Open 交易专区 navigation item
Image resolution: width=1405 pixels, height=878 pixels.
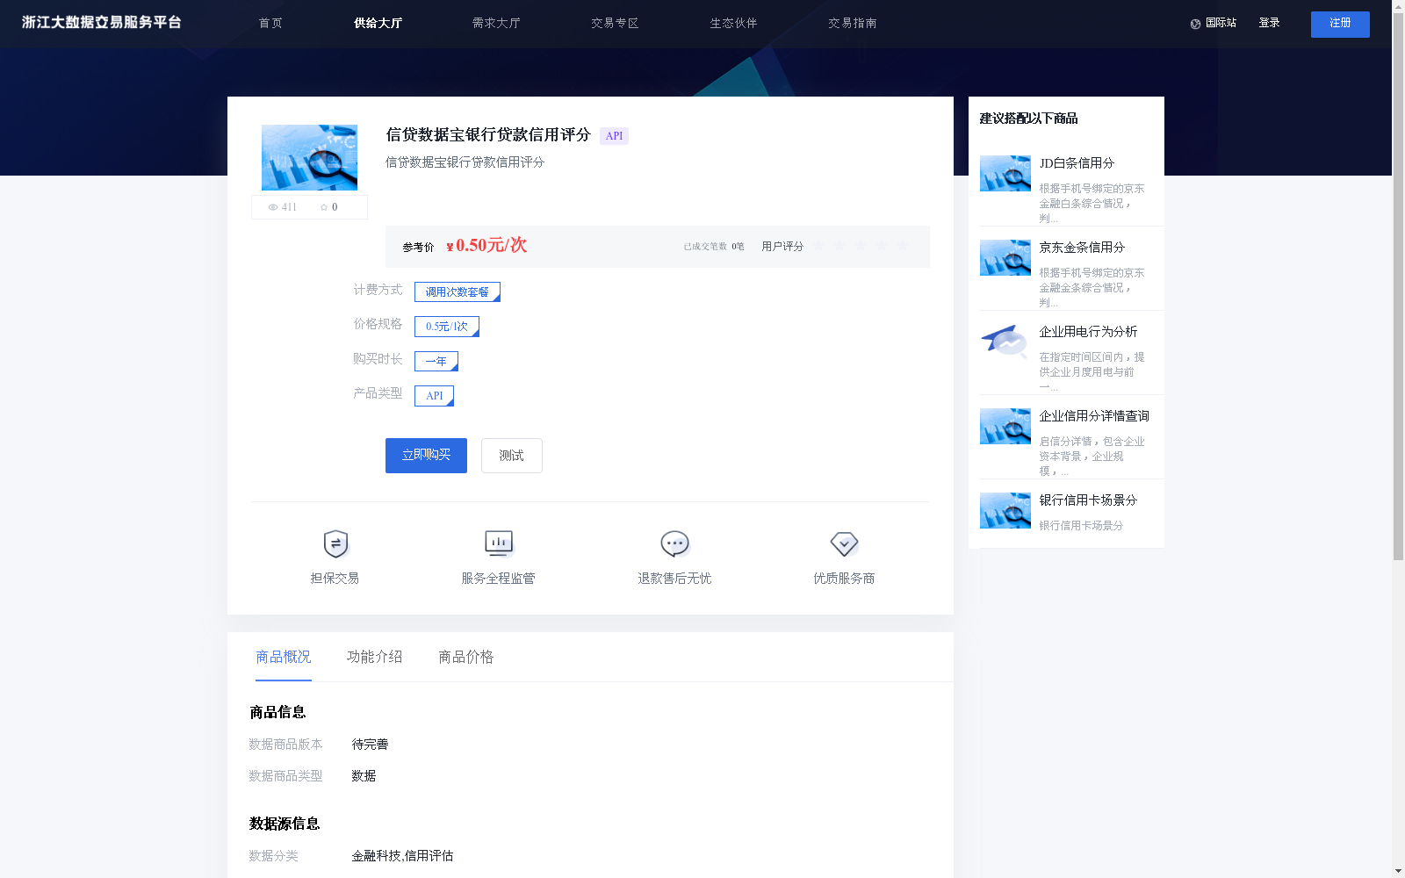(615, 24)
